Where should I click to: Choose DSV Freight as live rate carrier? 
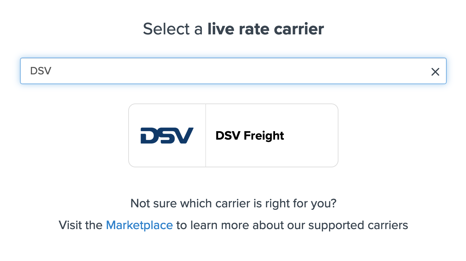pyautogui.click(x=233, y=135)
